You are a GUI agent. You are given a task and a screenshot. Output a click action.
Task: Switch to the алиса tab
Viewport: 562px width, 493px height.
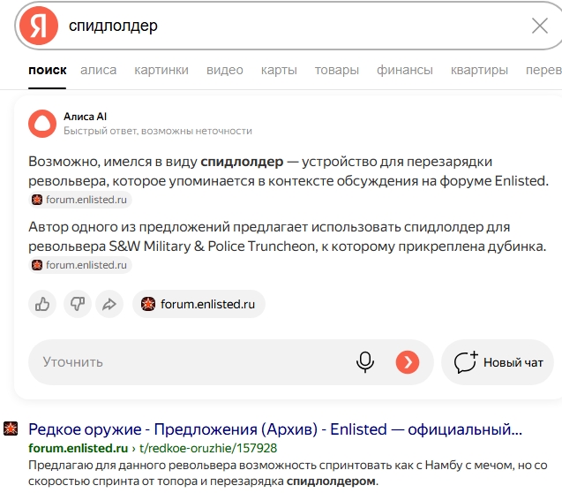[99, 70]
